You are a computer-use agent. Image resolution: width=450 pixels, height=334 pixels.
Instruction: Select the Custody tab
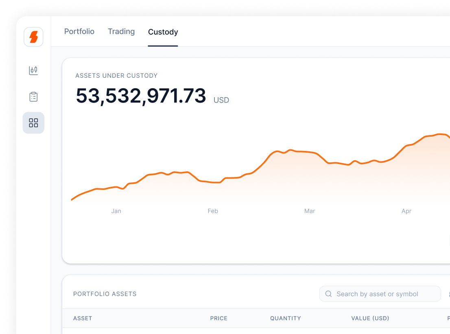(163, 32)
